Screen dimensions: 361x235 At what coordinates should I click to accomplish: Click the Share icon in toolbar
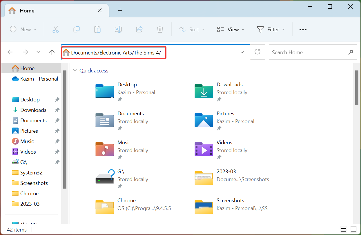(139, 29)
